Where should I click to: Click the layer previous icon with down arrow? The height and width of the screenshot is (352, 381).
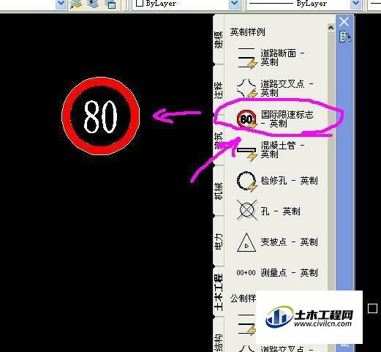click(93, 4)
